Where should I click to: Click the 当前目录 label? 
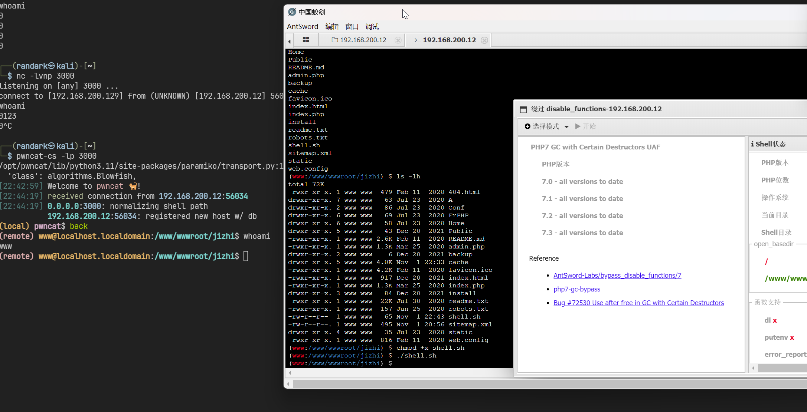[x=775, y=215]
